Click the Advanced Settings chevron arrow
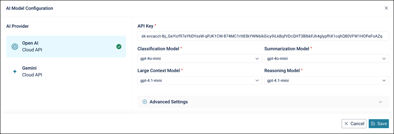Screen dimensions: 394x134 click(381, 102)
